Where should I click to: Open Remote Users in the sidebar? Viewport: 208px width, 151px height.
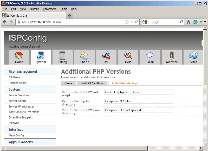pyautogui.click(x=18, y=83)
